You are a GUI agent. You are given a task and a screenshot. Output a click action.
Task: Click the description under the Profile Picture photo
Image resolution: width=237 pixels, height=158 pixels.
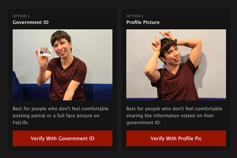(x=174, y=115)
